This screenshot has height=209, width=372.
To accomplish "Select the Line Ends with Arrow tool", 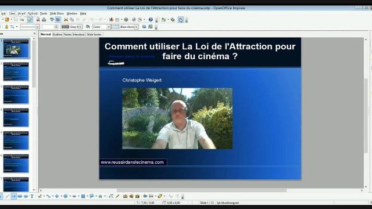I will tap(13, 196).
